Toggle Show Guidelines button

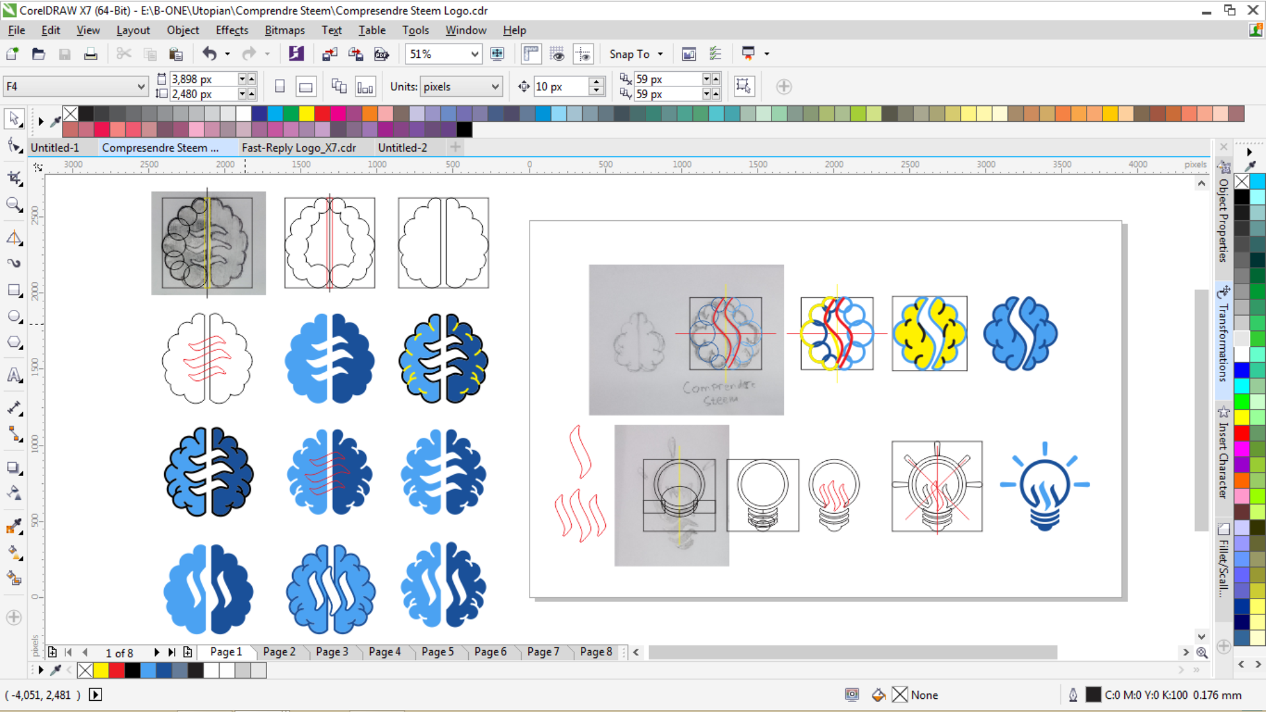[x=584, y=54]
